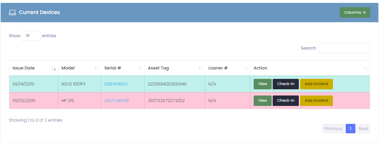Sort the Model column using arrows

coord(97,69)
